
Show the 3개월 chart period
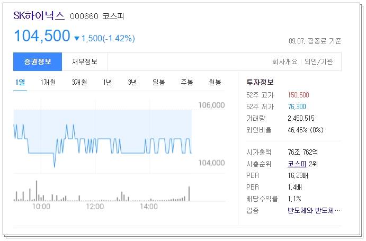click(79, 82)
